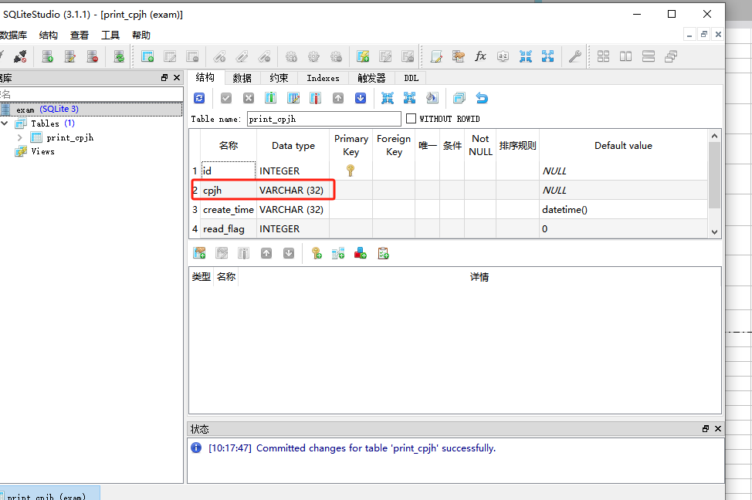Screen dimensions: 752x500
Task: Open the 查看 menu
Action: click(x=79, y=35)
